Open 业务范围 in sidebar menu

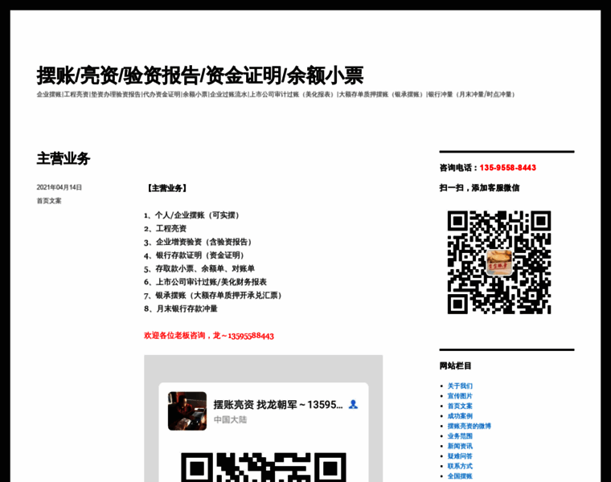click(x=460, y=436)
